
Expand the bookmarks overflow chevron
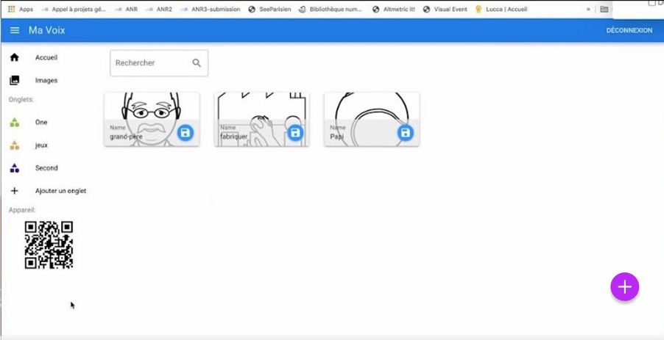point(587,10)
